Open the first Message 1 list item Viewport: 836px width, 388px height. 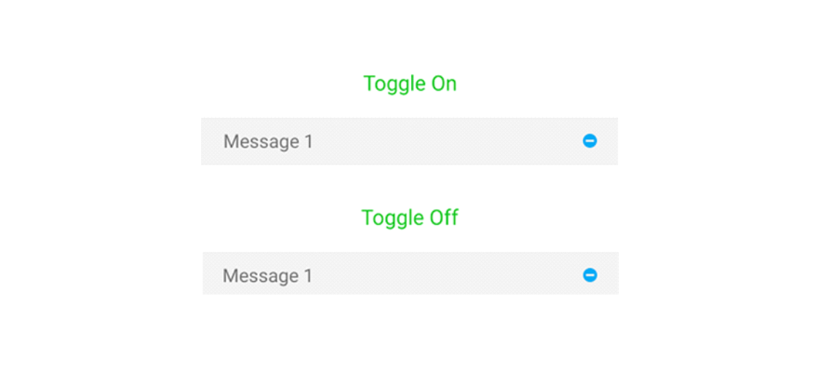tap(267, 141)
